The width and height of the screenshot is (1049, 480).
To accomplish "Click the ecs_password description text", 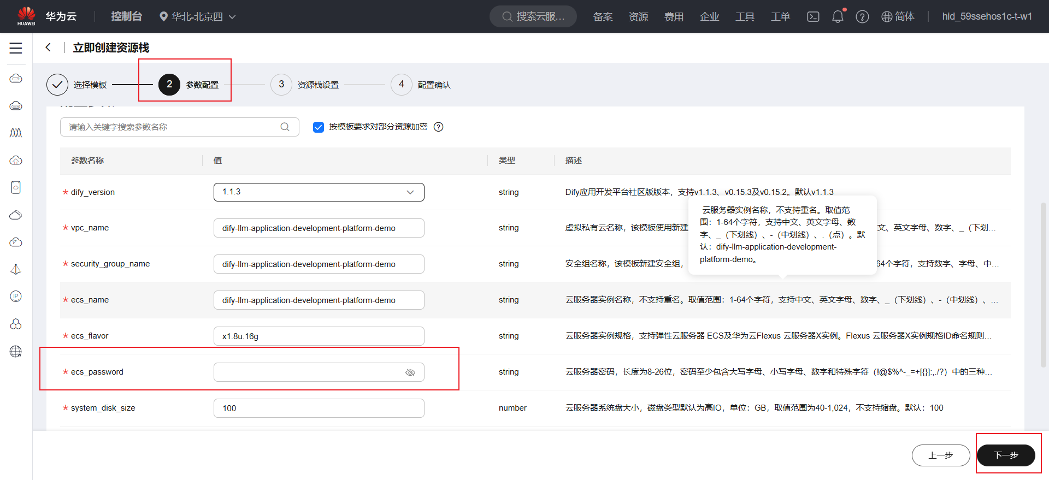I will (x=779, y=372).
